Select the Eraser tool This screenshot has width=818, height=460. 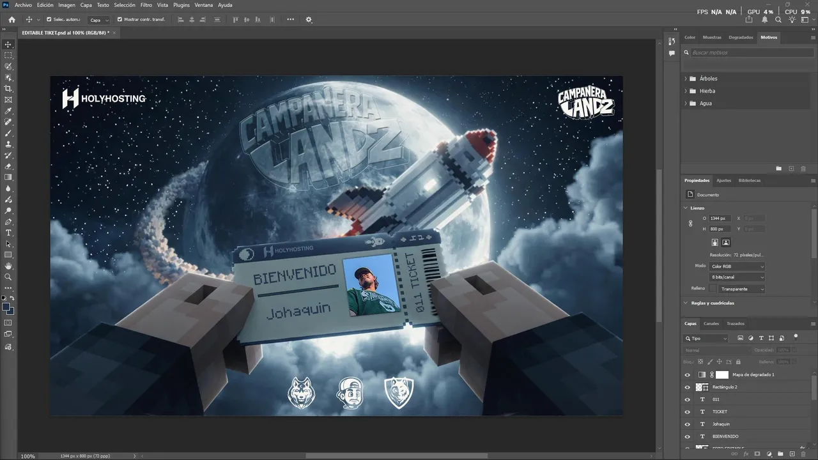click(8, 166)
